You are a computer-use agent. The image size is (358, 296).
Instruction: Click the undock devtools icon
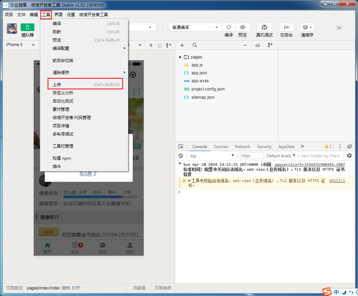point(349,147)
